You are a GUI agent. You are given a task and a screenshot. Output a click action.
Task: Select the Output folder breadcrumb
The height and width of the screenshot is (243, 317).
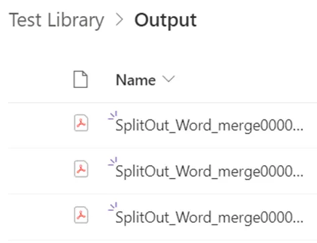click(x=165, y=21)
